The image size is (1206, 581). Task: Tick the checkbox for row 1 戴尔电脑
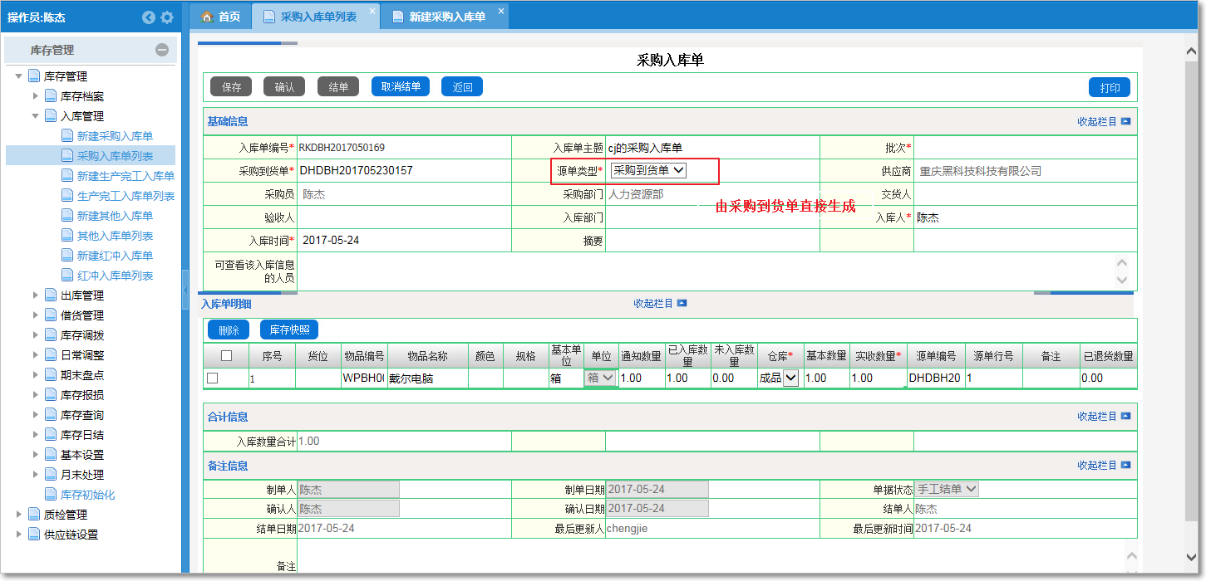coord(213,378)
